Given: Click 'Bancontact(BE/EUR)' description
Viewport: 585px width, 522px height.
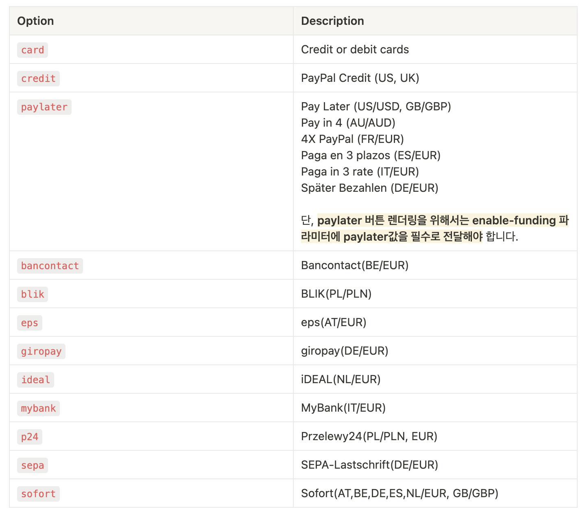Looking at the screenshot, I should coord(355,265).
